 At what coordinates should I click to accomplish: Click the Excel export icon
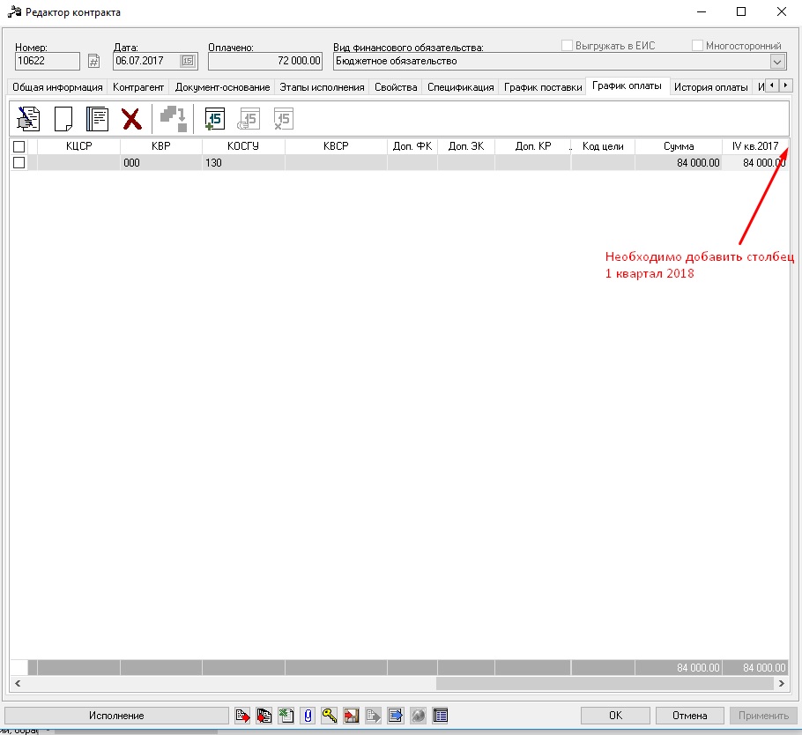coord(286,716)
